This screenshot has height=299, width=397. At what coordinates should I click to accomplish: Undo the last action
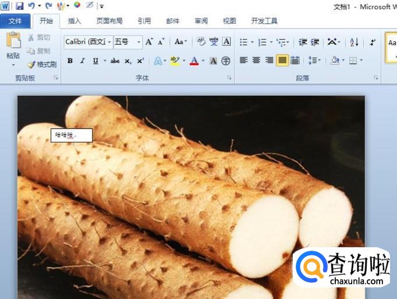coord(31,6)
